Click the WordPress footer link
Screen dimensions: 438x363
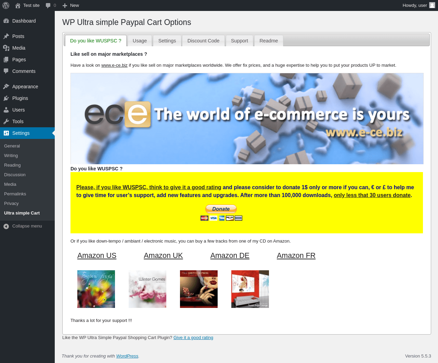[x=127, y=356]
